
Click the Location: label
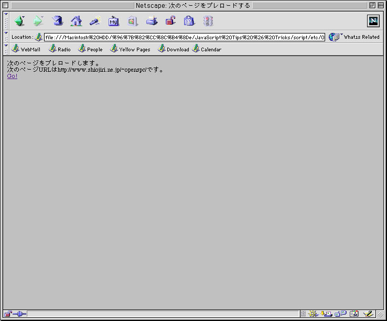[x=22, y=37]
